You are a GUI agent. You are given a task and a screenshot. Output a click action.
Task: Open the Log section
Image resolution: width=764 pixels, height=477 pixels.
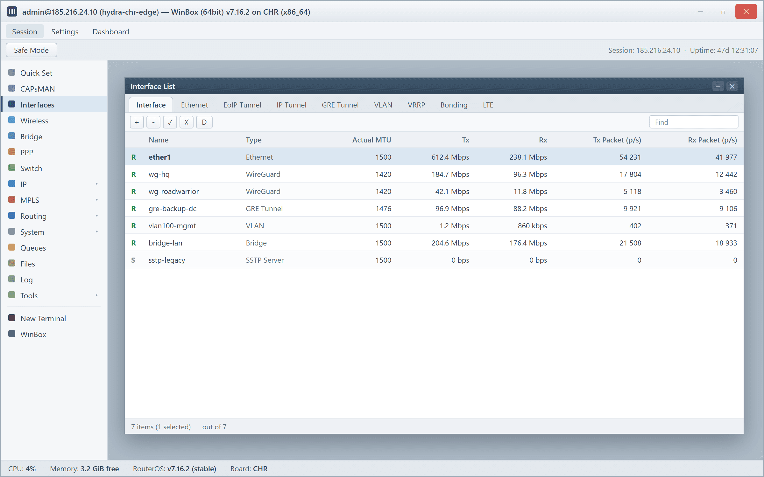point(53,280)
